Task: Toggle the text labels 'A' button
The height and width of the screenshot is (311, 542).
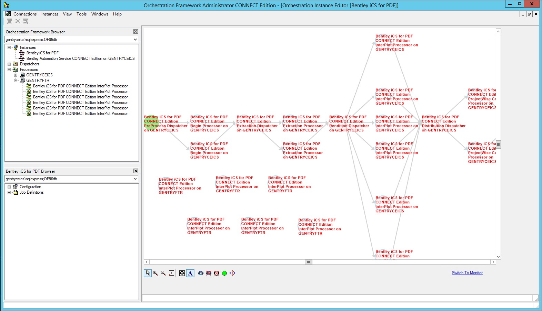Action: 190,273
